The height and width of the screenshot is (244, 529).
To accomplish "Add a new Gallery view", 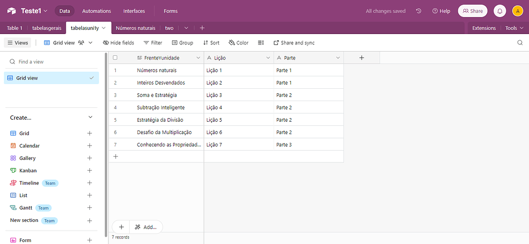I will (89, 158).
